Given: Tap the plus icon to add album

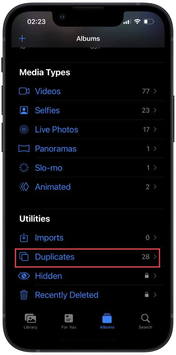Looking at the screenshot, I should [22, 38].
